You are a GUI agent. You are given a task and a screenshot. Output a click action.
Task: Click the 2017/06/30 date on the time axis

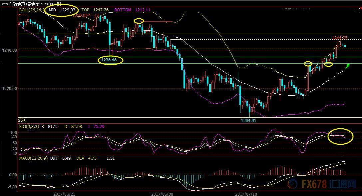162,193
